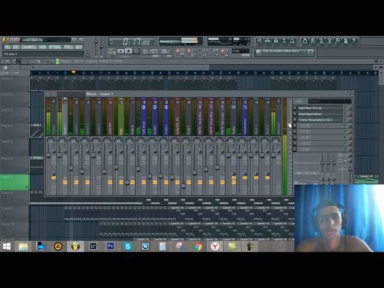This screenshot has width=384, height=288.
Task: Open the OPTIONS menu
Action: (x=55, y=47)
